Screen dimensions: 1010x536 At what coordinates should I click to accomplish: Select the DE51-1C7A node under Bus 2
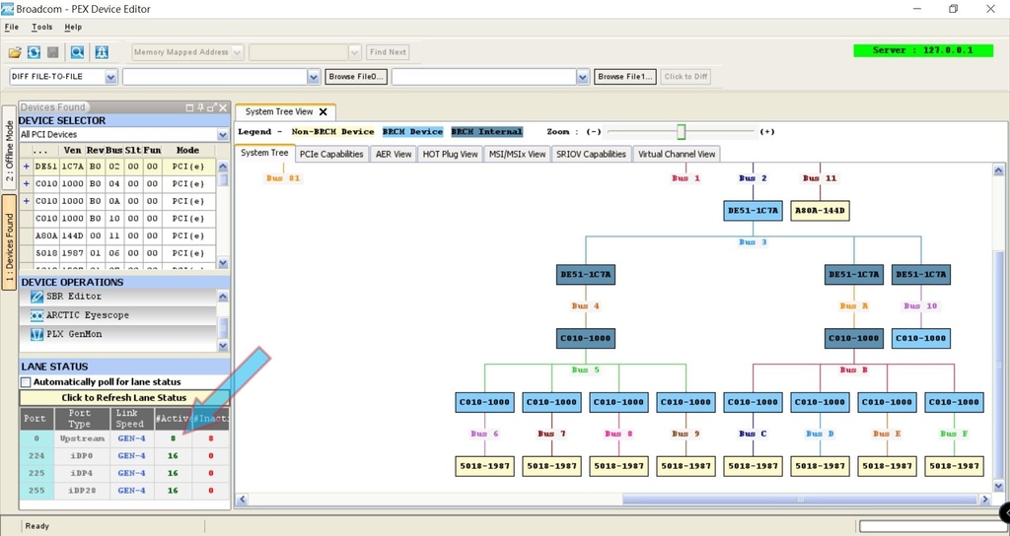coord(753,211)
